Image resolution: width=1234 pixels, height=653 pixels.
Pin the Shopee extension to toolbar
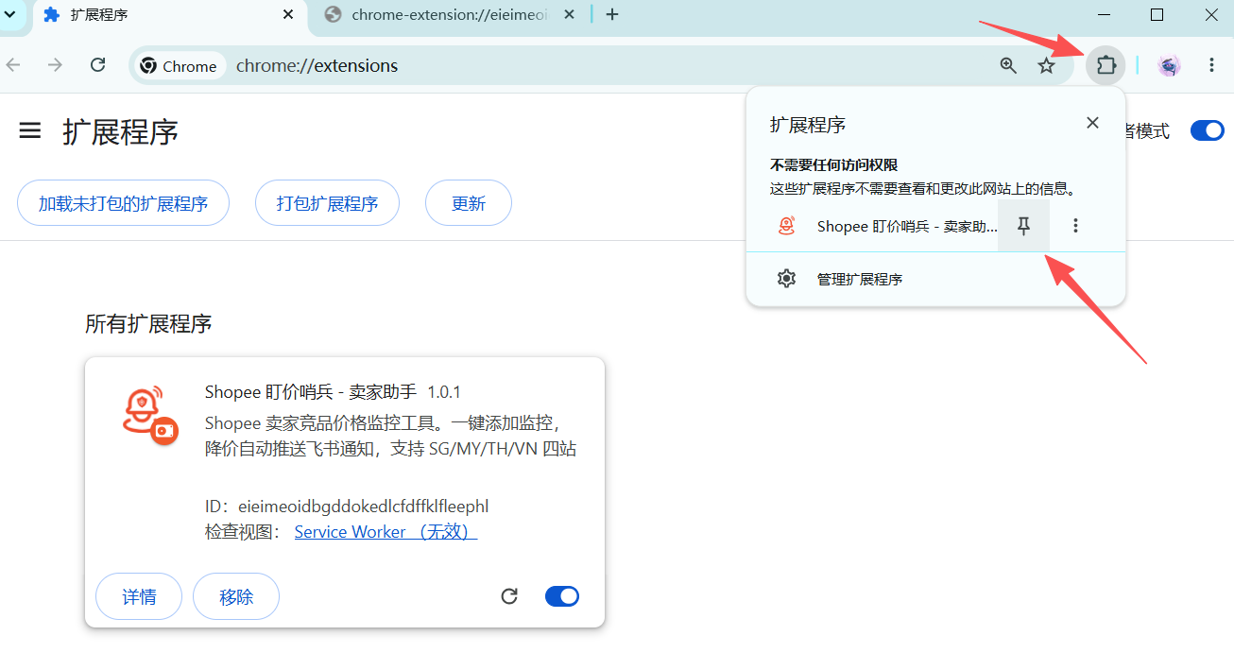(x=1023, y=226)
